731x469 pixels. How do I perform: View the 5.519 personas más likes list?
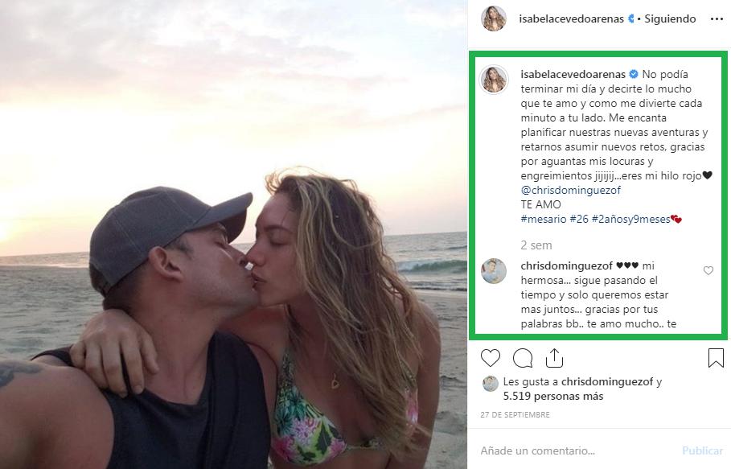coord(541,396)
